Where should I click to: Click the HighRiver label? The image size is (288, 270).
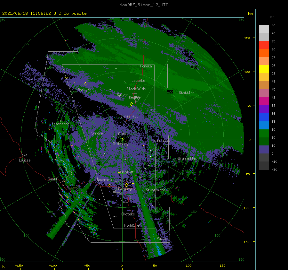(x=133, y=225)
